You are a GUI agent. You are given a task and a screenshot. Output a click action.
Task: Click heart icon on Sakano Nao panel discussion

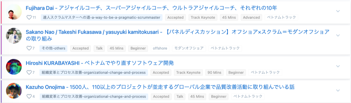(29, 48)
